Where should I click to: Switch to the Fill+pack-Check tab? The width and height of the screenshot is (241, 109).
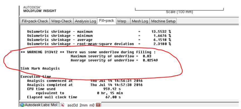[x=35, y=21]
